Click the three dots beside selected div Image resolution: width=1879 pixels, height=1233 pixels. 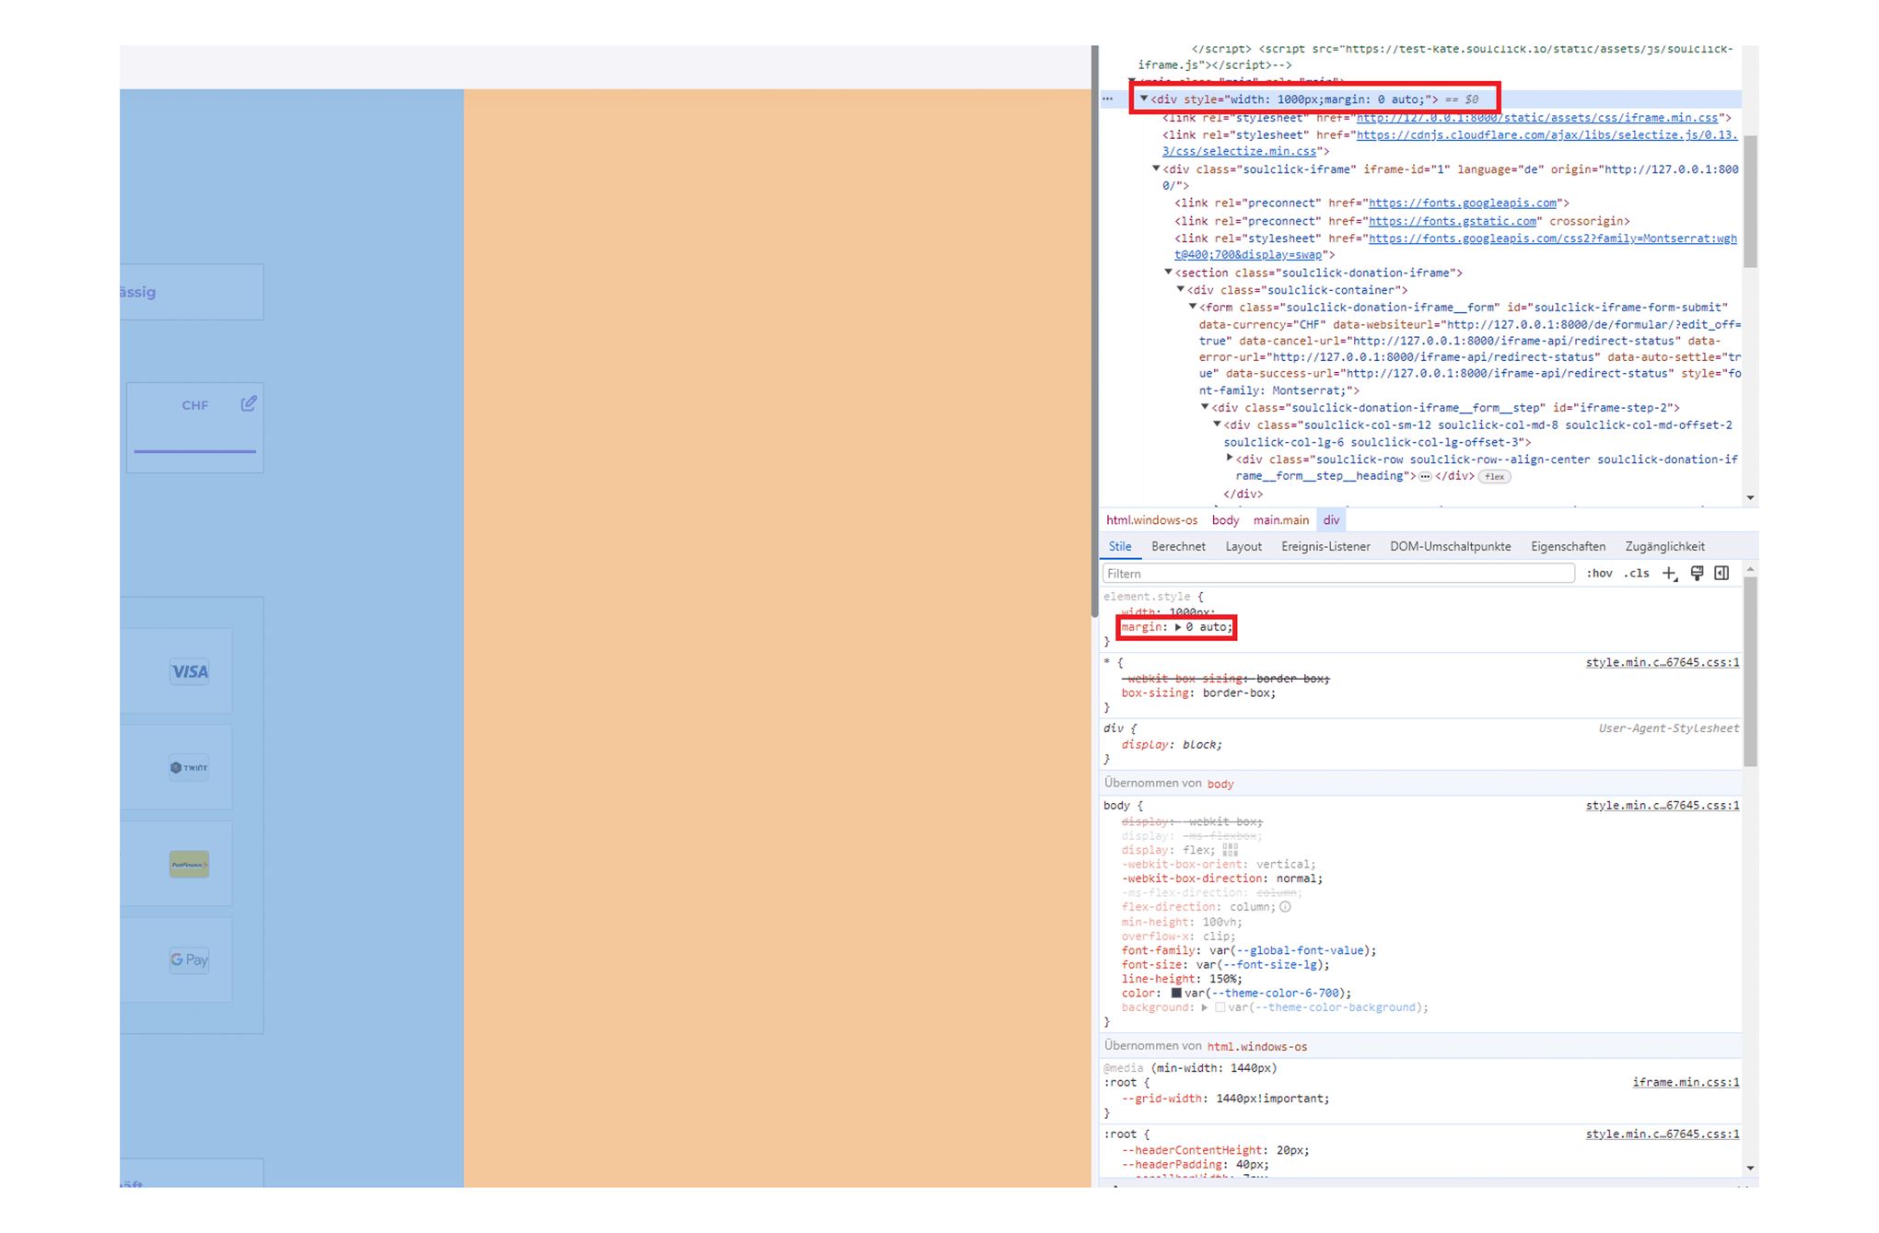(x=1108, y=99)
